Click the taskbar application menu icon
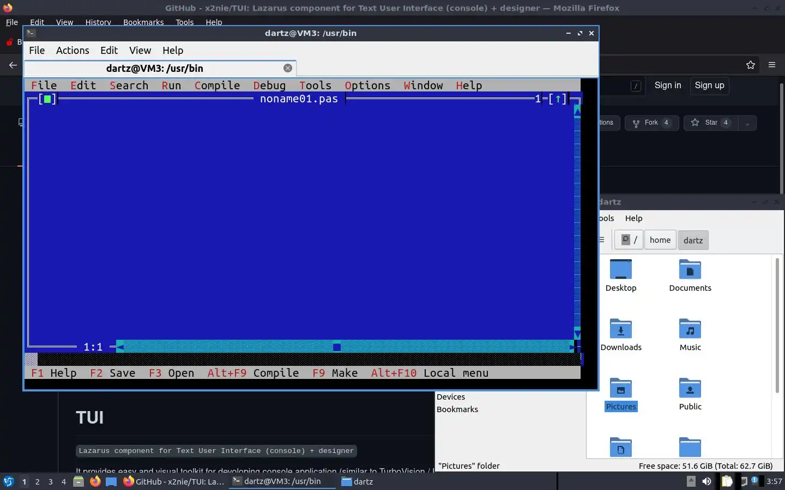Screen dimensions: 785x490 (8, 481)
